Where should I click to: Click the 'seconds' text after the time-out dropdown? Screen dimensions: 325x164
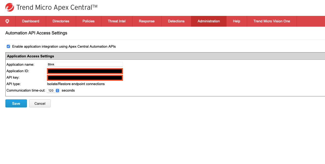[68, 90]
